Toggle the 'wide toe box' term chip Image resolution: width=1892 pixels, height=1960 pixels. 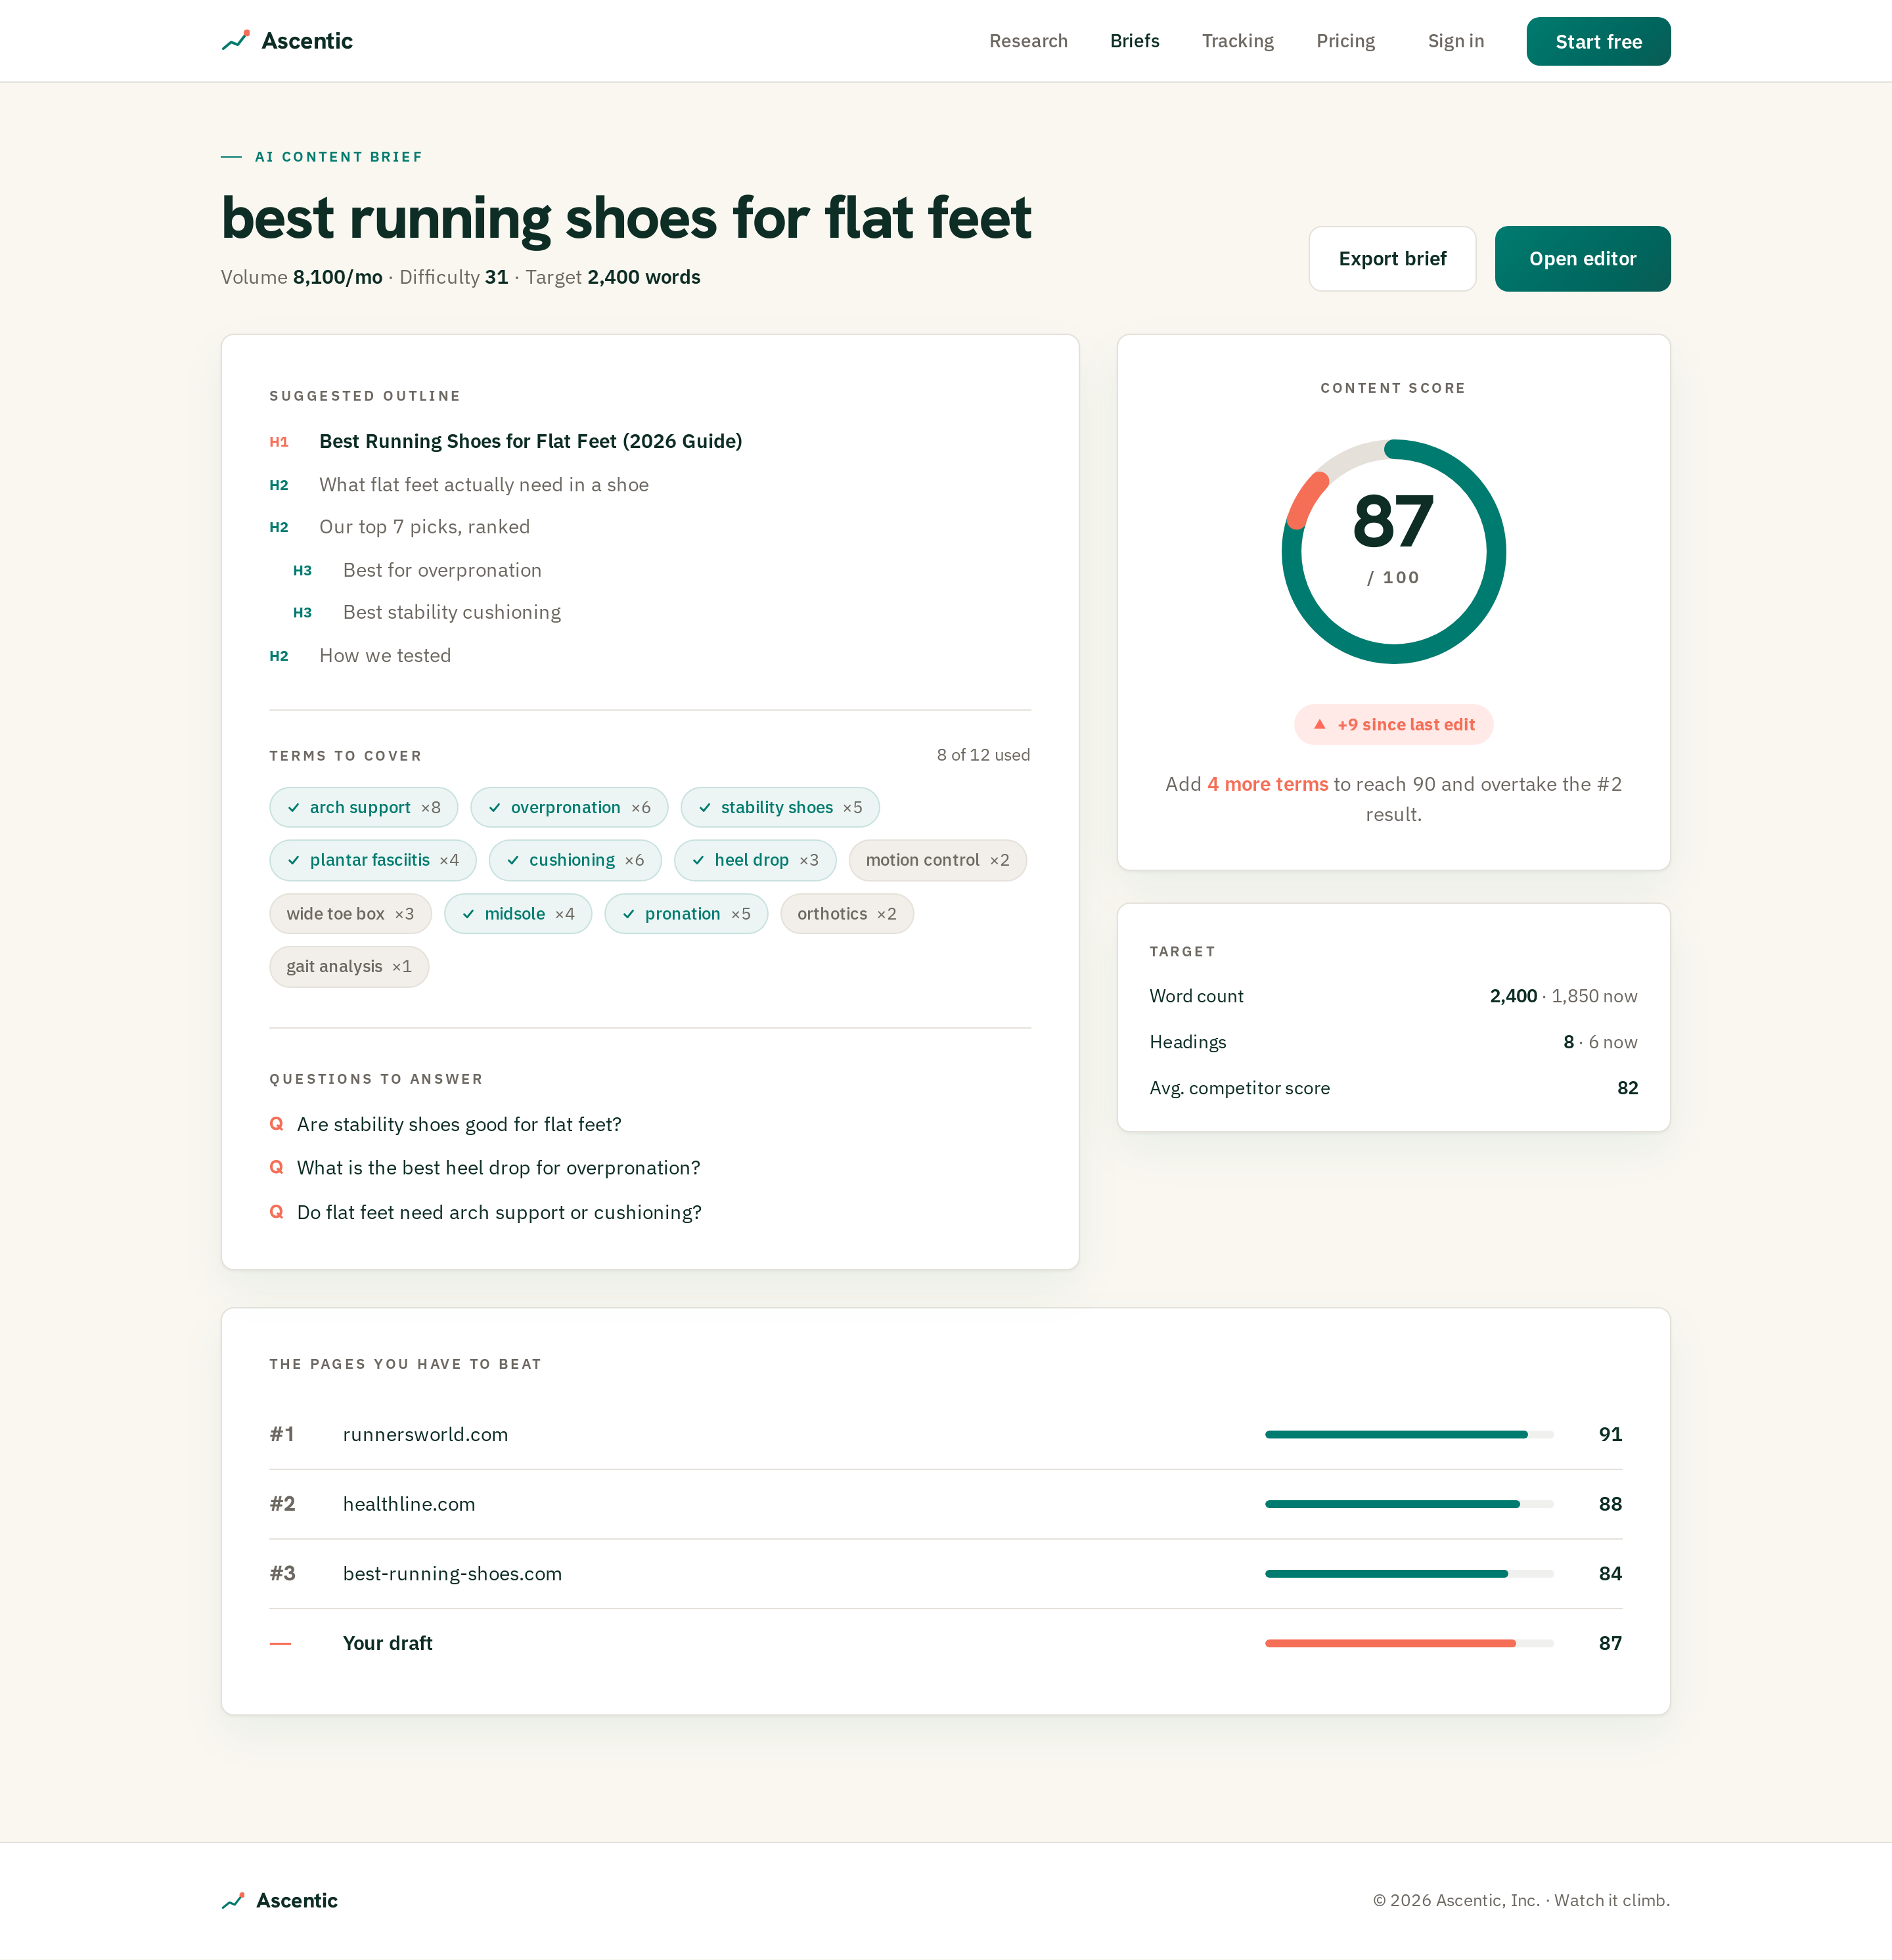click(x=350, y=914)
